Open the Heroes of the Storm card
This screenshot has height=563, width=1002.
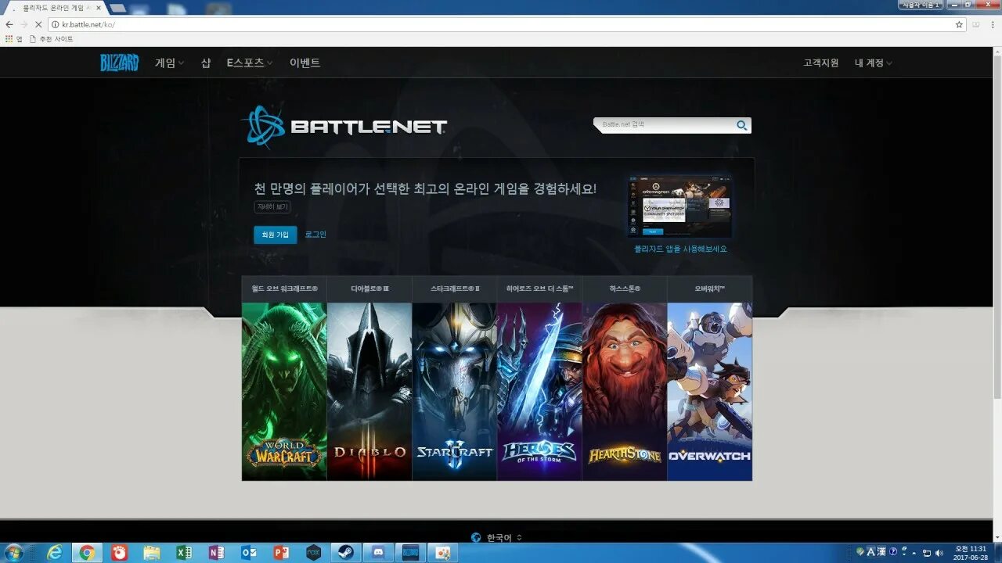point(539,392)
